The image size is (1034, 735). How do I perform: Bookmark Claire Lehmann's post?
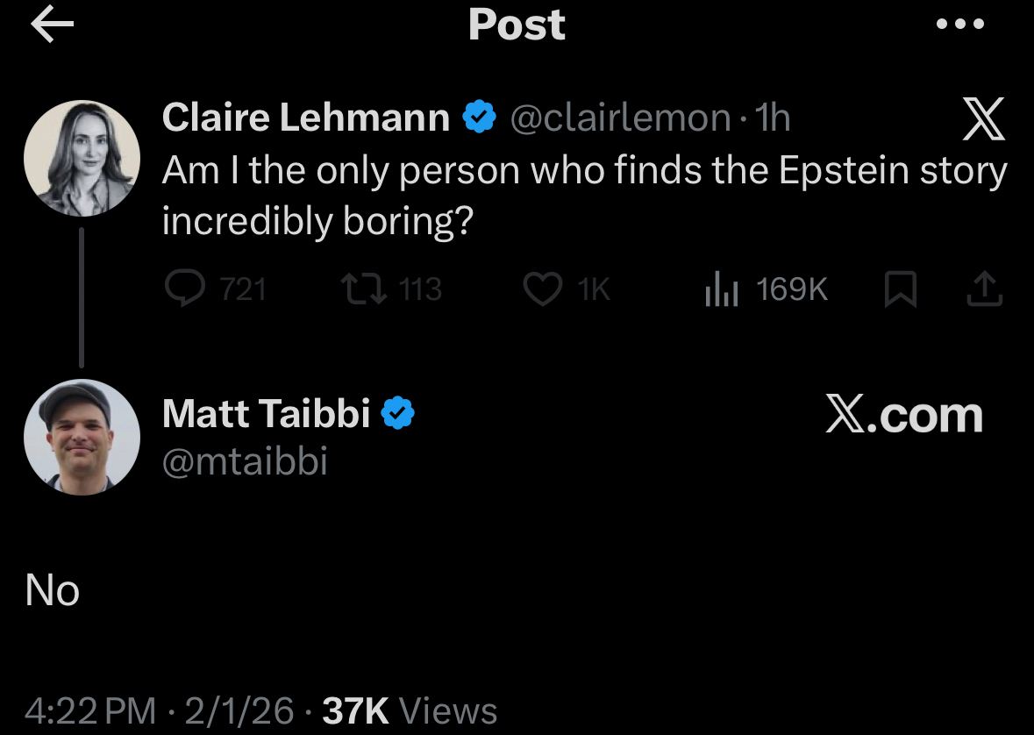[x=900, y=290]
